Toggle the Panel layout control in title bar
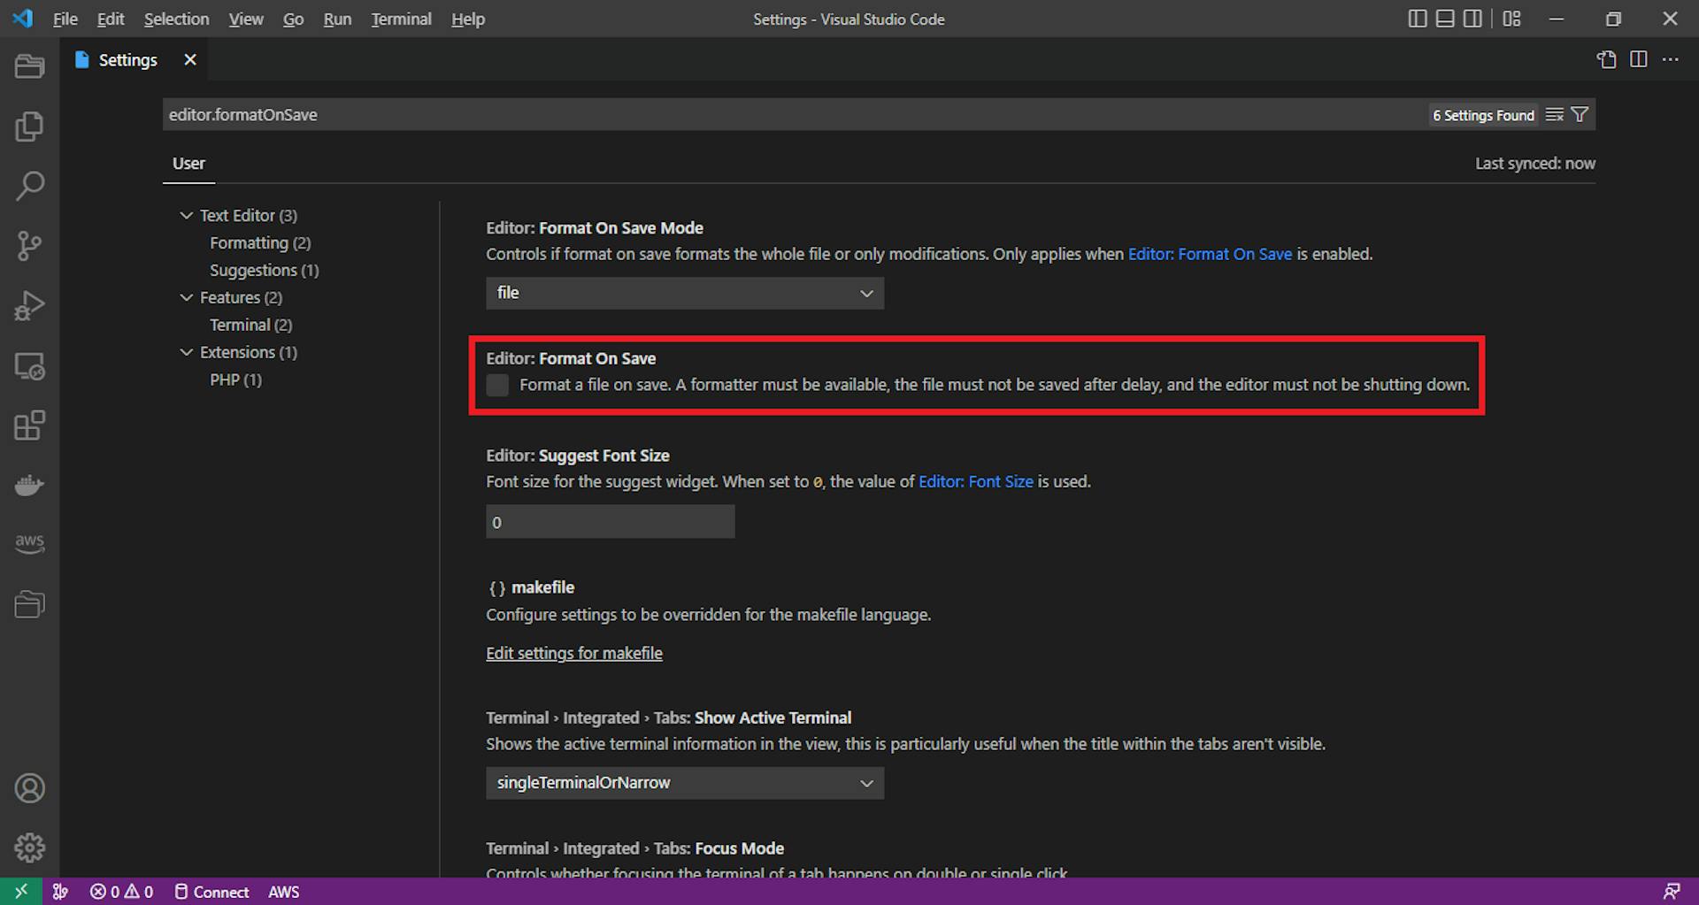Viewport: 1699px width, 905px height. coord(1445,18)
